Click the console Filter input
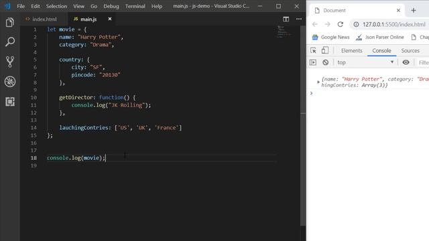This screenshot has height=241, width=429. (x=424, y=62)
